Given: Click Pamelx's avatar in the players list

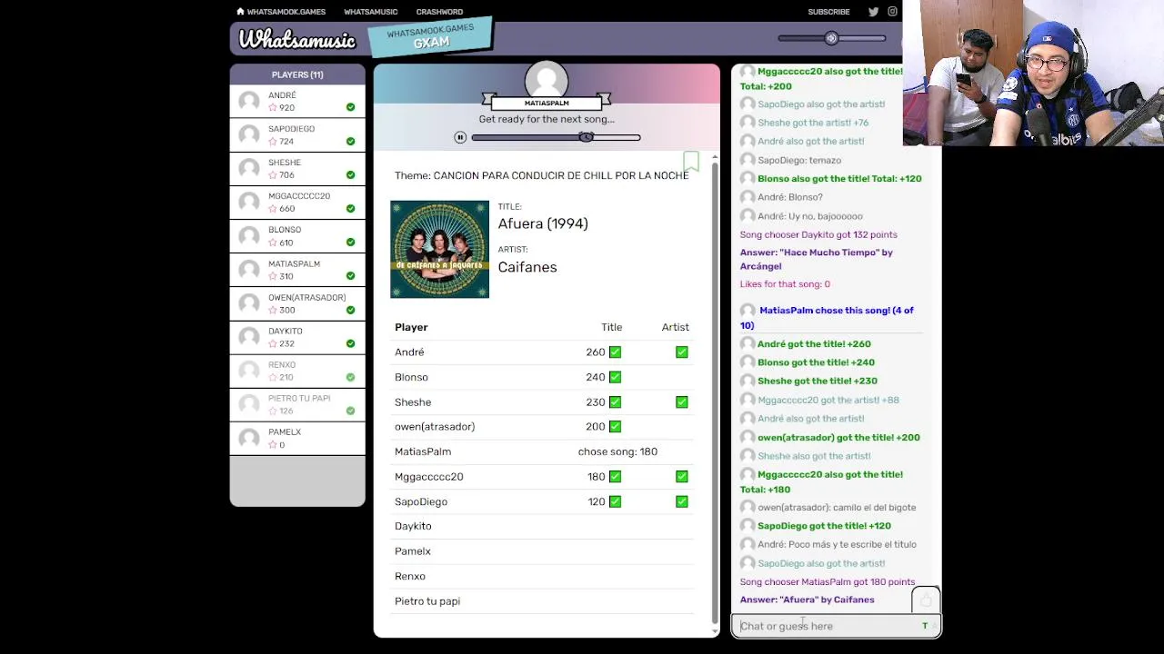Looking at the screenshot, I should tap(249, 438).
